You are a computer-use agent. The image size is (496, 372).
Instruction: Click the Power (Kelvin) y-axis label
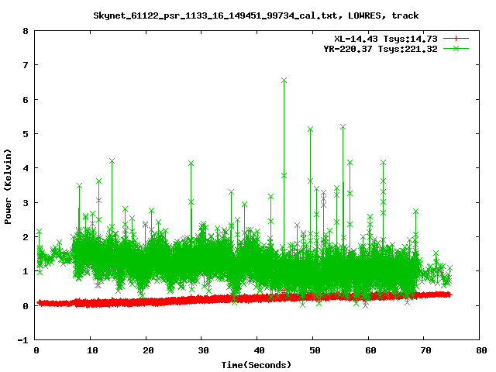(x=9, y=185)
